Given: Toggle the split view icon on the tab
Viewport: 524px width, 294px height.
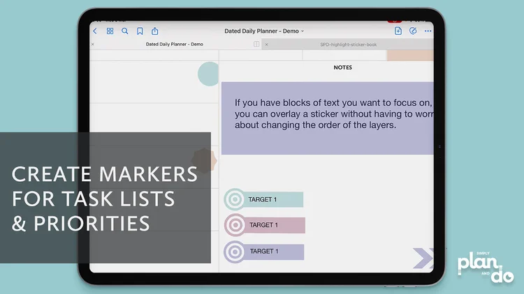Looking at the screenshot, I should click(256, 44).
